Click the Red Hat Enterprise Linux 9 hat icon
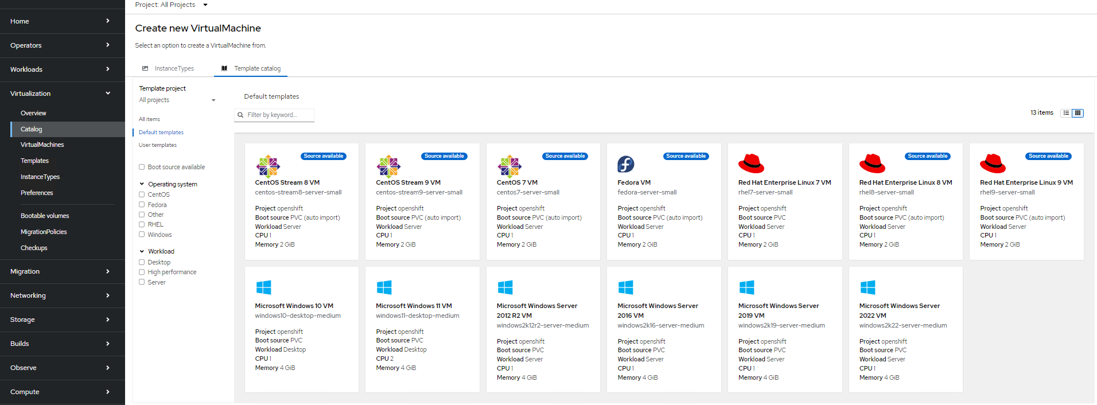The height and width of the screenshot is (405, 1097). point(993,163)
